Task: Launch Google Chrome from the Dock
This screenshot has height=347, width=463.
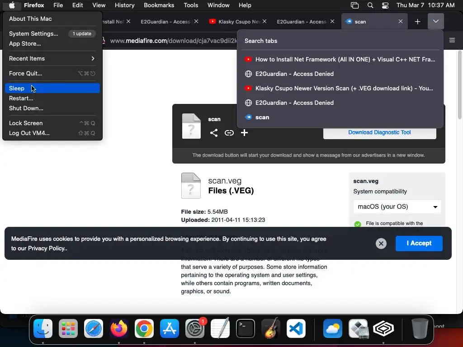Action: point(144,328)
